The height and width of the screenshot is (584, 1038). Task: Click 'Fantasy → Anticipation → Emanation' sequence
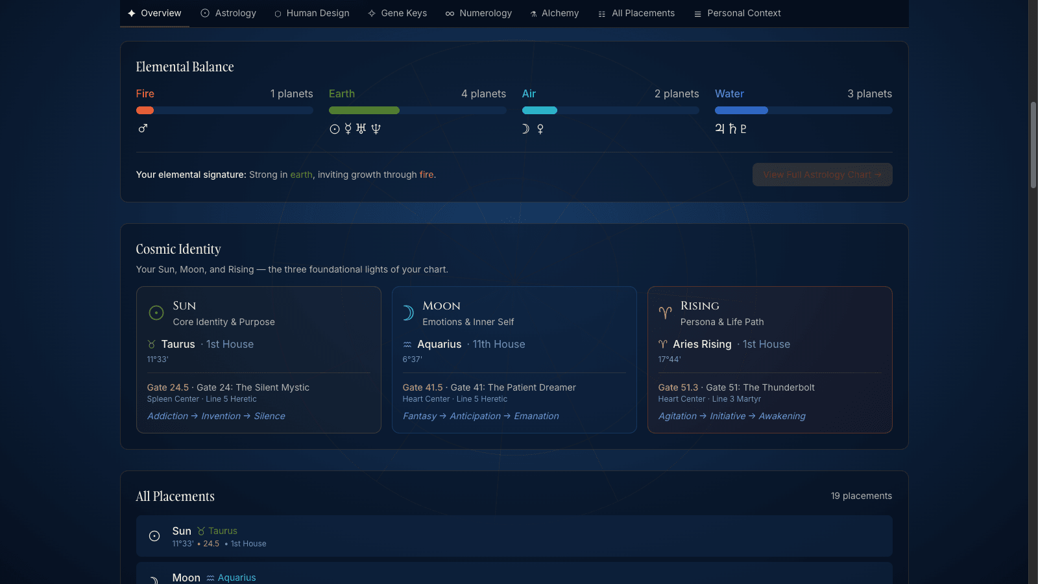tap(481, 416)
